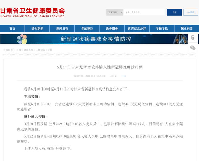Click the paragraph starting 5月22日俄罗斯-兰州CA910

coord(100,139)
